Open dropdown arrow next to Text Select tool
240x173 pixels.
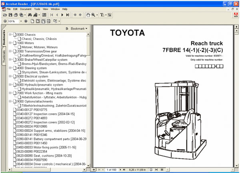(x=106, y=15)
